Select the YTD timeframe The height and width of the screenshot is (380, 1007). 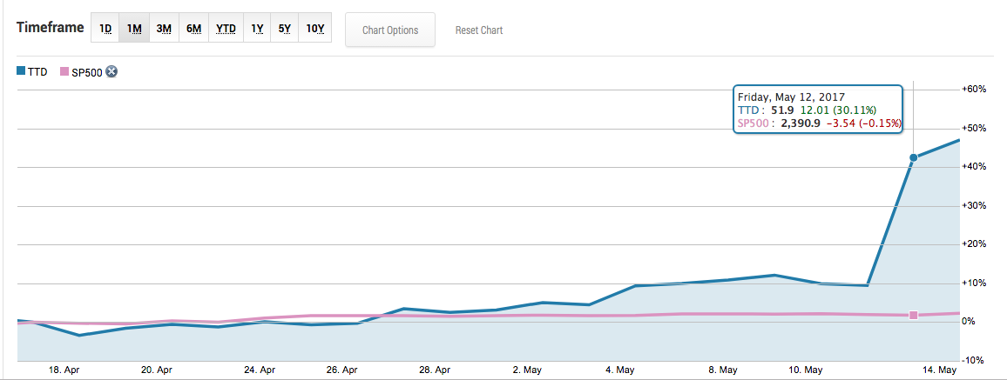click(226, 29)
